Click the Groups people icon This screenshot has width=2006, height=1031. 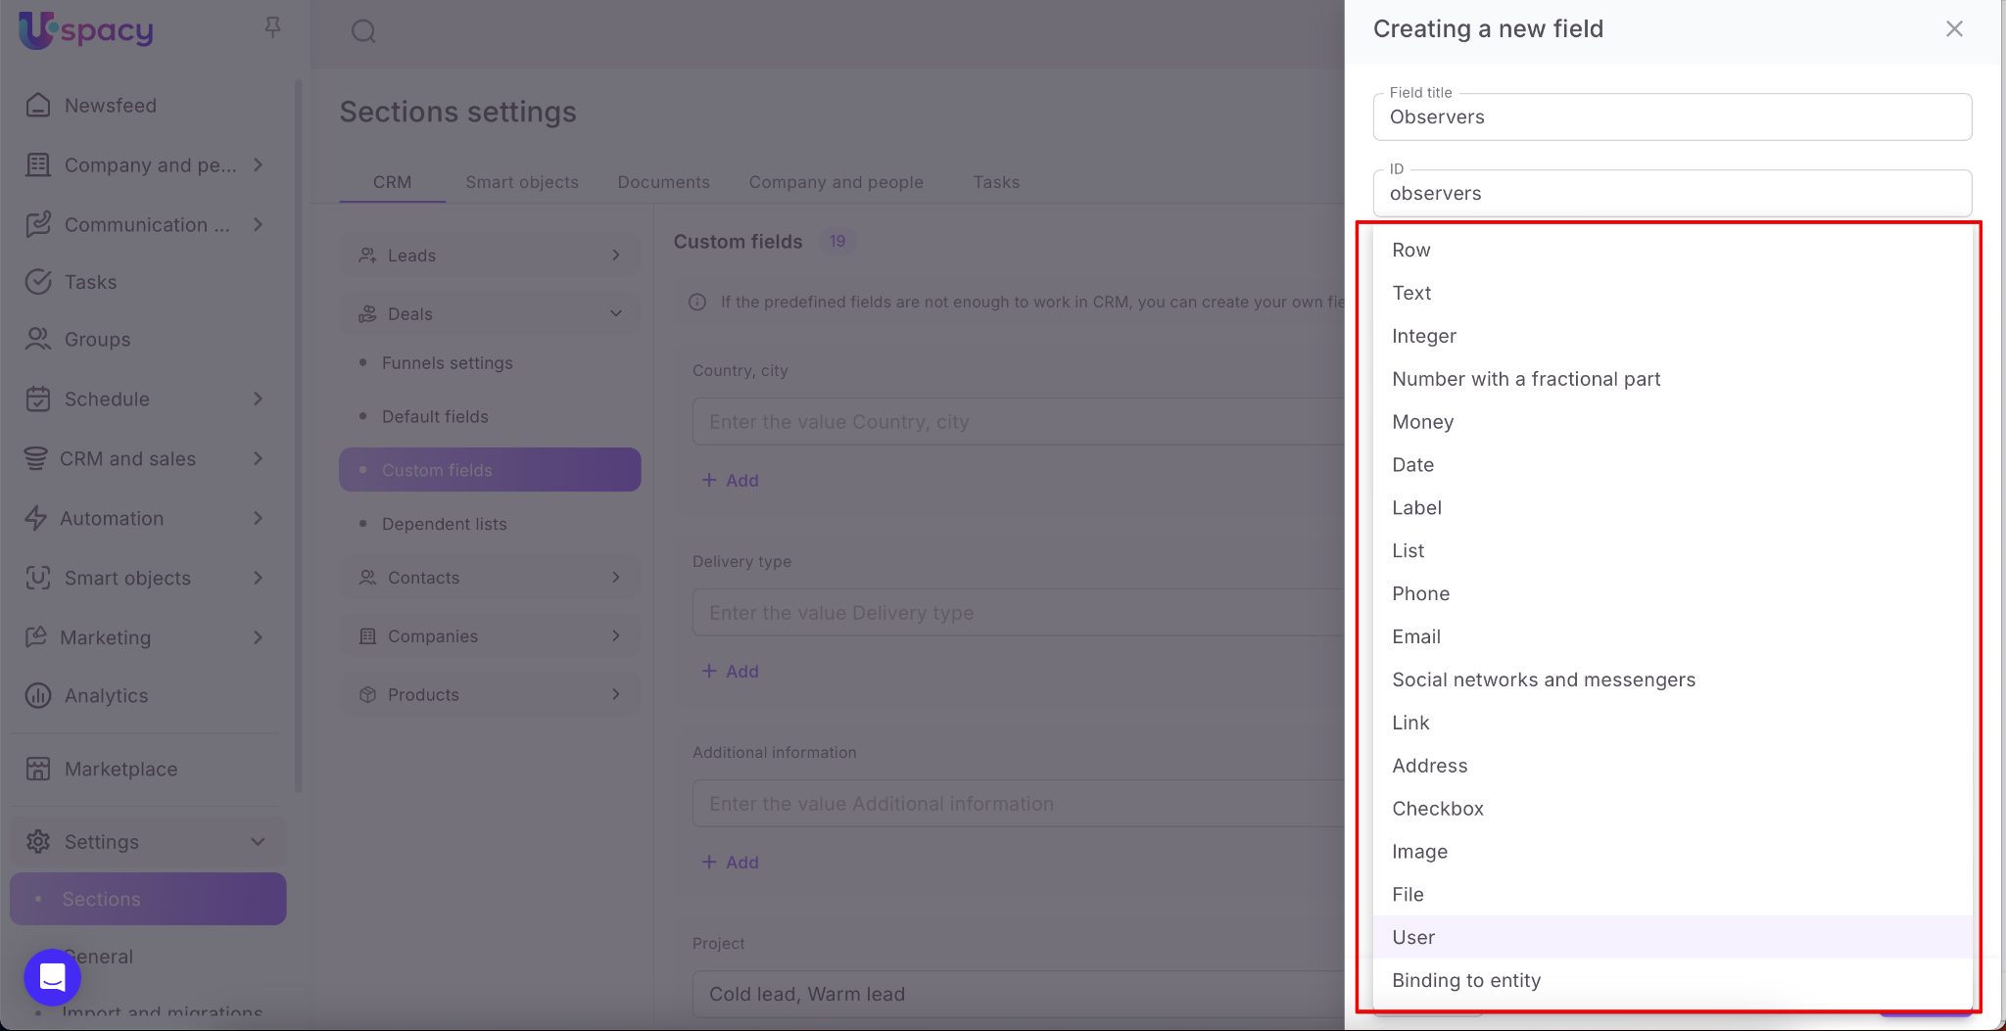(x=38, y=339)
